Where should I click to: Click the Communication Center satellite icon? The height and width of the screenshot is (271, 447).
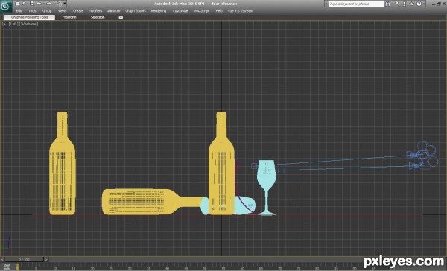[x=405, y=4]
